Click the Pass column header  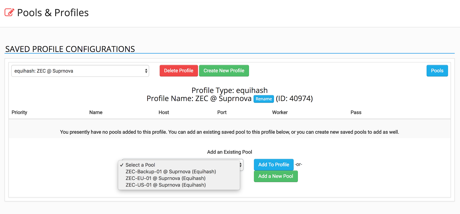click(356, 112)
